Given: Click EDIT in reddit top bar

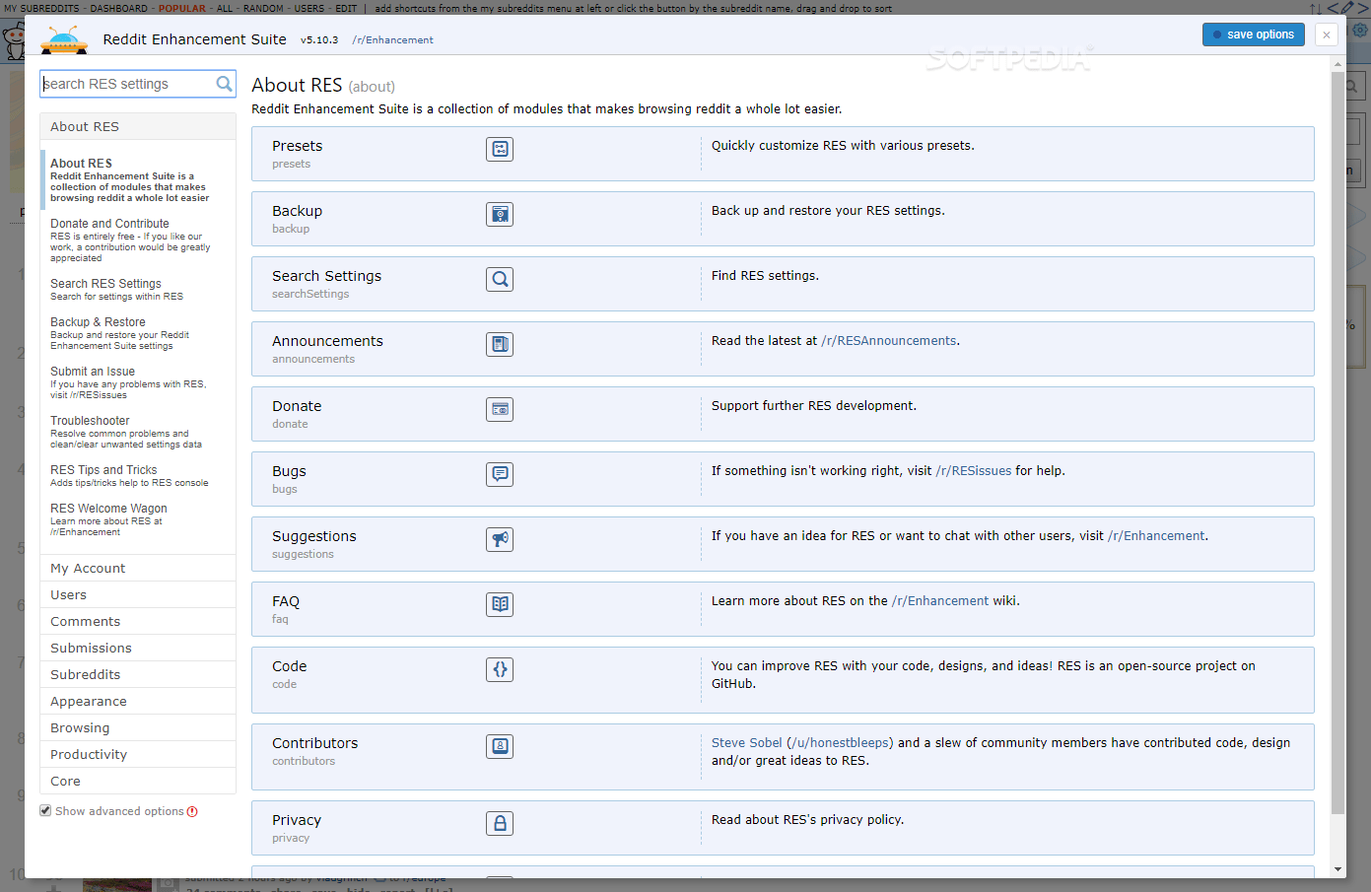Looking at the screenshot, I should click(346, 8).
